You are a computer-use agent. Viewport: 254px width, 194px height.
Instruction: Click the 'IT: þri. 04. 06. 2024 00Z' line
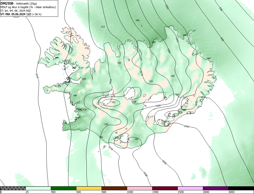[16, 11]
